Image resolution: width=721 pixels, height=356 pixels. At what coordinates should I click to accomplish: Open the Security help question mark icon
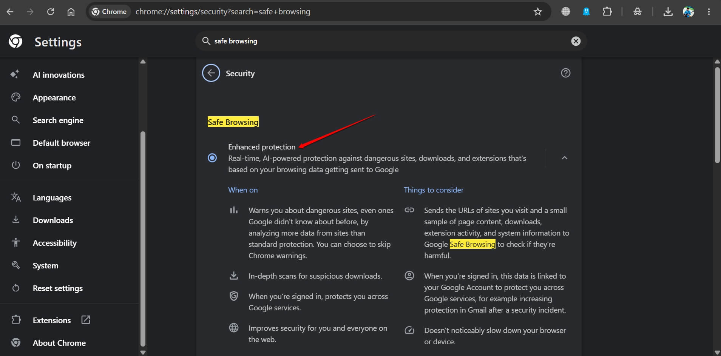pos(566,73)
